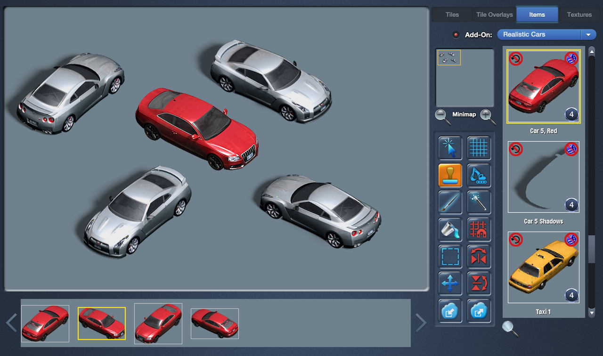This screenshot has width=603, height=356.
Task: Click the item list scrollbar thumb
Action: point(592,249)
